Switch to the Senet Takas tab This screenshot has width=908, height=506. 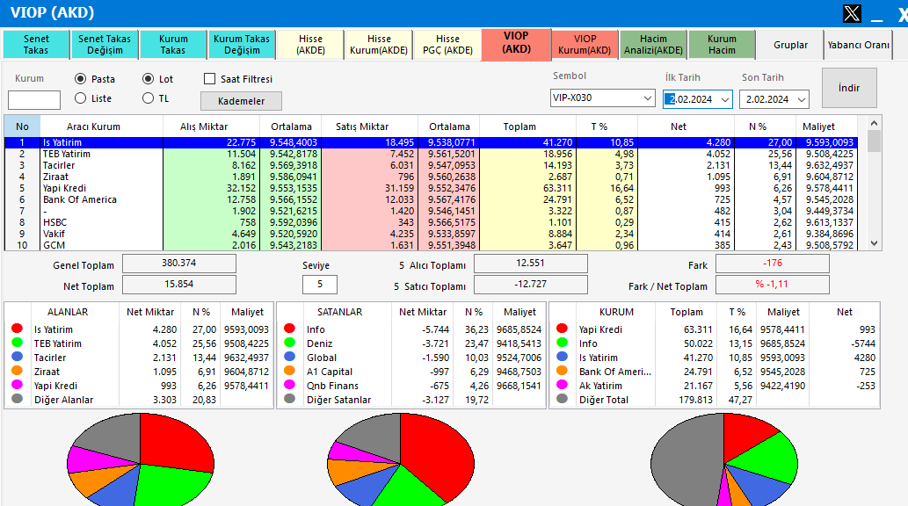click(x=36, y=45)
